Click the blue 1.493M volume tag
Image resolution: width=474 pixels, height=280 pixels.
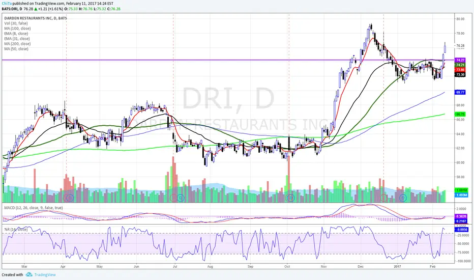(x=461, y=195)
